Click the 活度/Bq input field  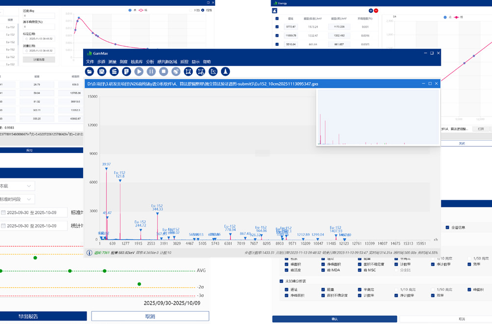pyautogui.click(x=39, y=16)
